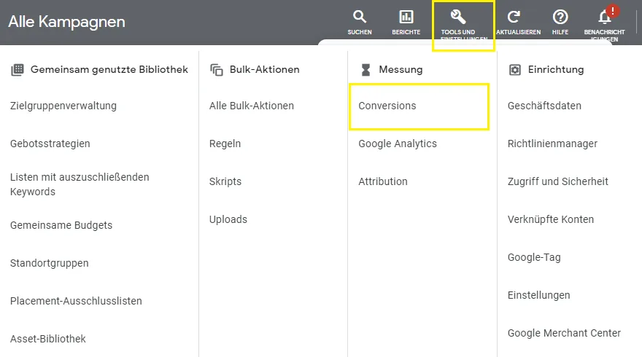Open Verknüpfte Konten
This screenshot has width=642, height=357.
[551, 219]
